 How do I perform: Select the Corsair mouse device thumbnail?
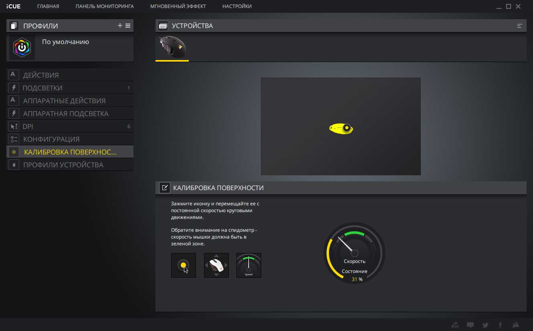172,48
